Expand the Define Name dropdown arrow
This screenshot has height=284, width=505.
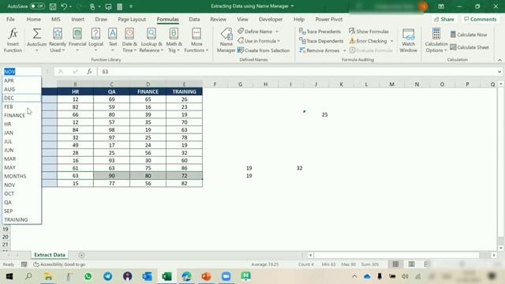pyautogui.click(x=277, y=32)
